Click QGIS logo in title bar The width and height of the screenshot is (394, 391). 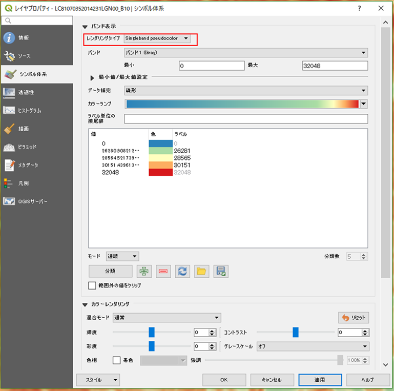(8, 8)
